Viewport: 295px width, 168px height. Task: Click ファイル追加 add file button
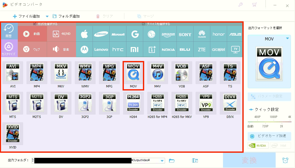pyautogui.click(x=26, y=16)
